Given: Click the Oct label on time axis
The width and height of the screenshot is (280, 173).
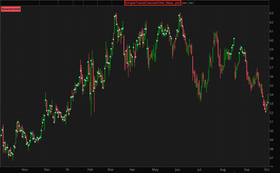Looking at the screenshot, I should [x=266, y=170].
